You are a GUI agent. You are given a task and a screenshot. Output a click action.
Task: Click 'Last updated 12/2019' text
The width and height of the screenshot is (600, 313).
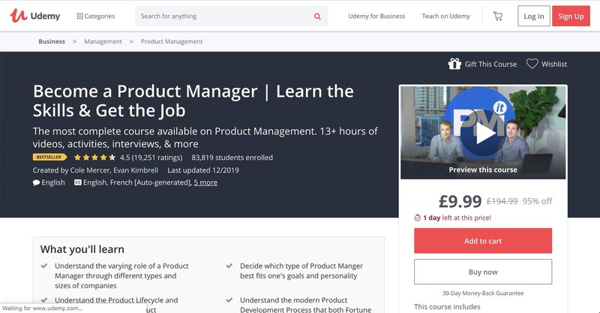pyautogui.click(x=203, y=170)
